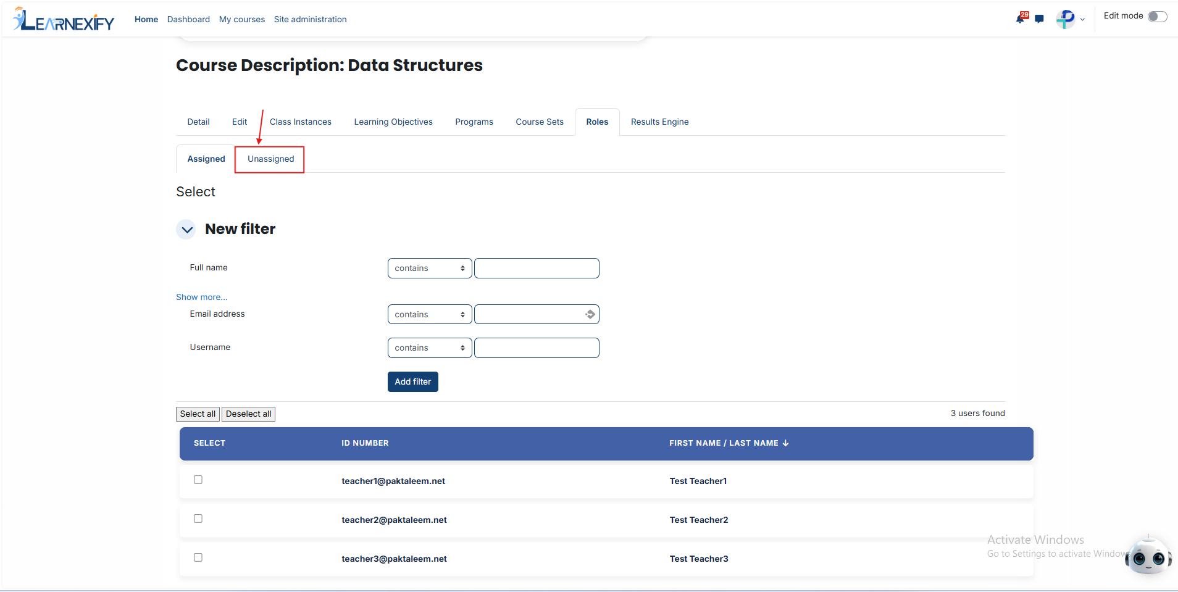Go to Dashboard in the top navigation
Image resolution: width=1178 pixels, height=592 pixels.
(188, 20)
